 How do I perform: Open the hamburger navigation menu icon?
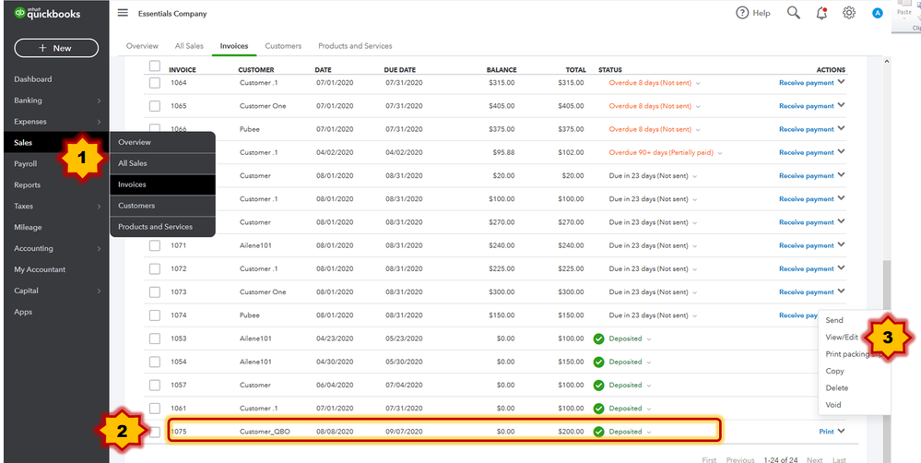click(123, 13)
